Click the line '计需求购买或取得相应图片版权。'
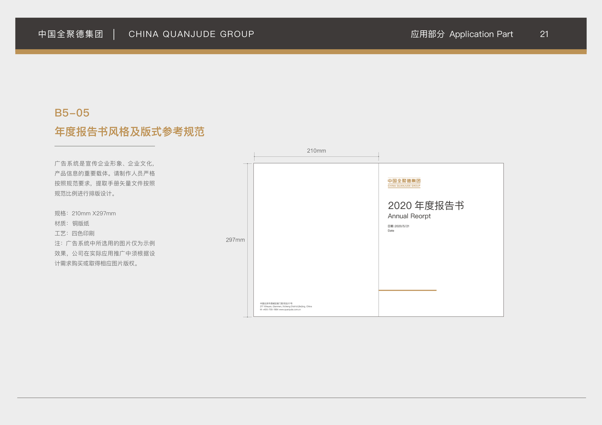 pyautogui.click(x=97, y=264)
